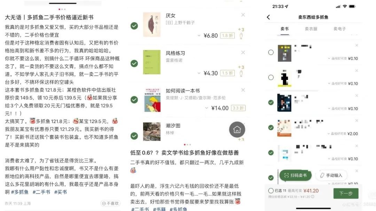
Task: Remove 如何阅读一本书 with its X icon
Action: pyautogui.click(x=243, y=90)
